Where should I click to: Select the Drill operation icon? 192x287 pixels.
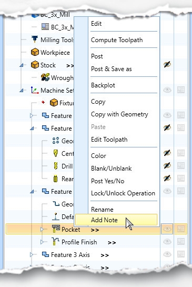[56, 166]
